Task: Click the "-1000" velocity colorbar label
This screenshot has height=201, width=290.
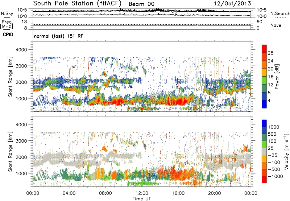Action: pos(275,176)
